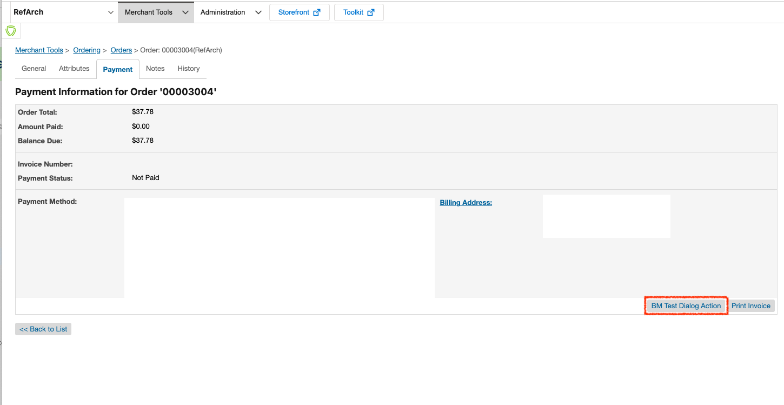Open the Billing Address link

[466, 203]
